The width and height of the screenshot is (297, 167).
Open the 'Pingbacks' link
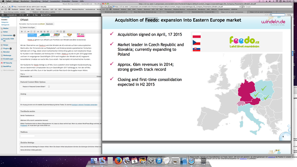[24, 126]
